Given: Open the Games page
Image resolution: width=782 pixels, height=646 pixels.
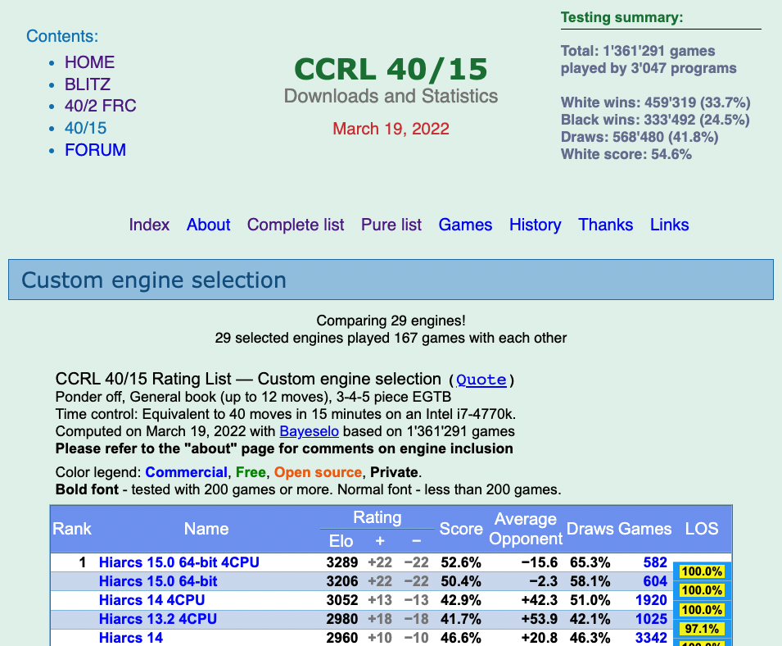Looking at the screenshot, I should 465,225.
